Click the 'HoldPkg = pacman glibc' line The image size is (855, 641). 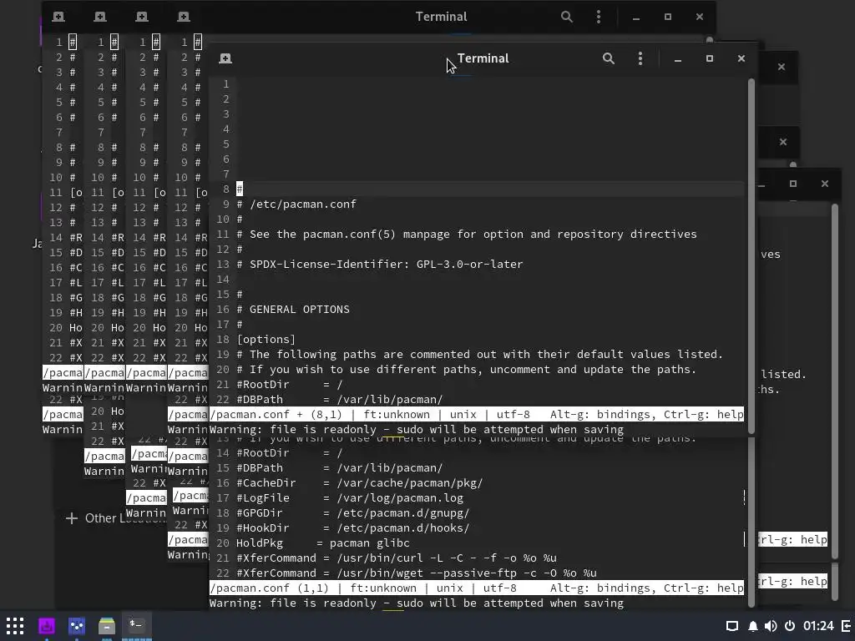point(323,543)
